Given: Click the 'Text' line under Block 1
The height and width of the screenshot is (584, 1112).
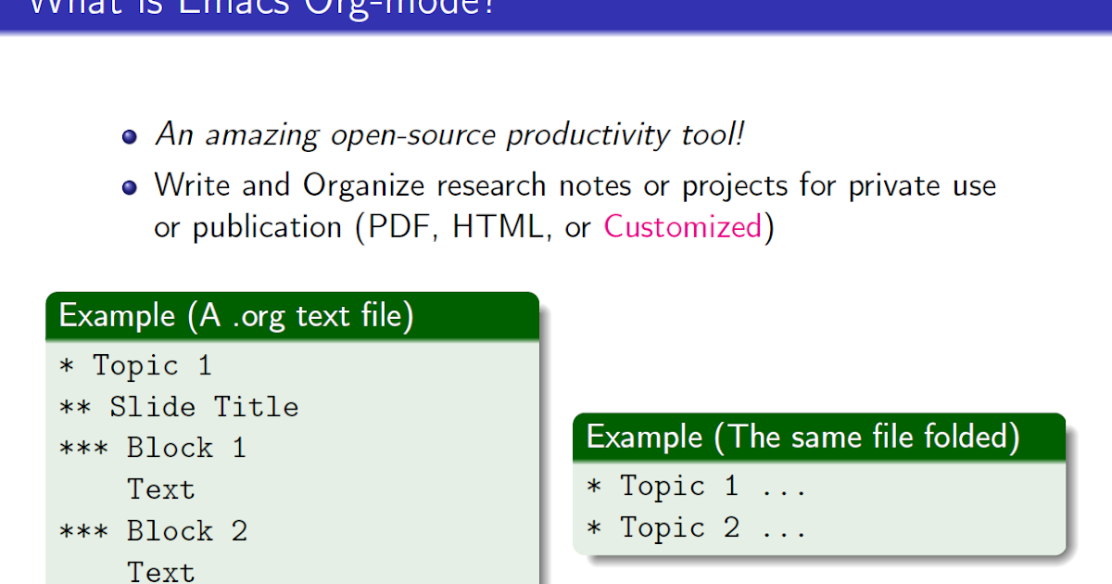Looking at the screenshot, I should click(161, 489).
